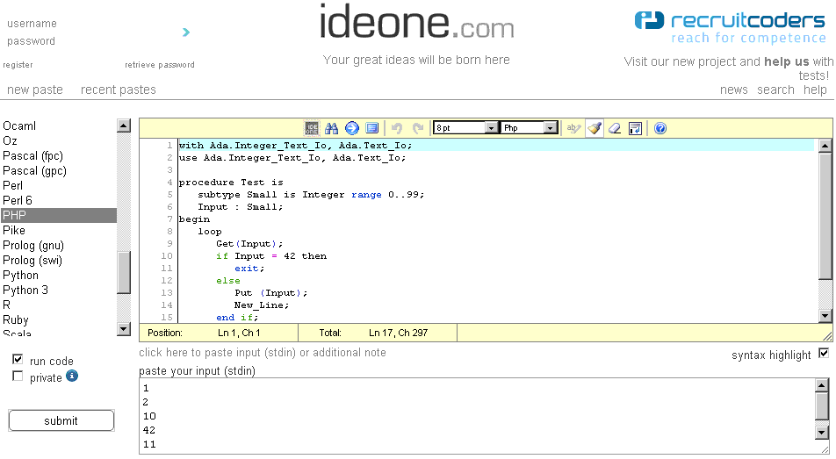Select Prolog (swi) language
The width and height of the screenshot is (836, 459).
59,260
